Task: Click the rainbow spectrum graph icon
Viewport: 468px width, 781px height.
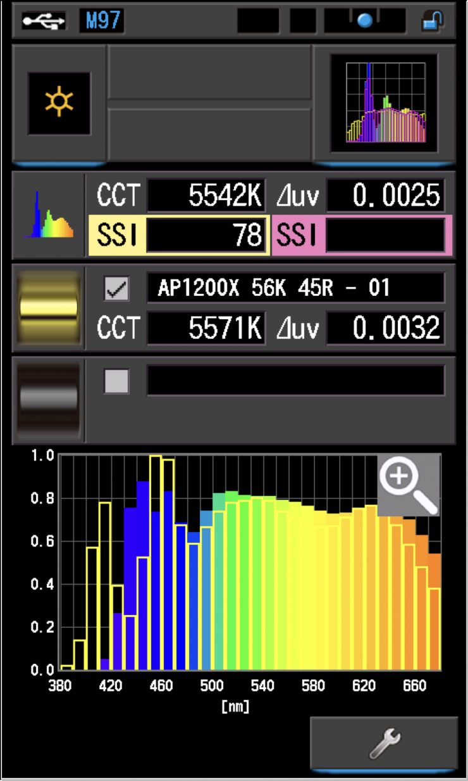Action: coord(49,215)
